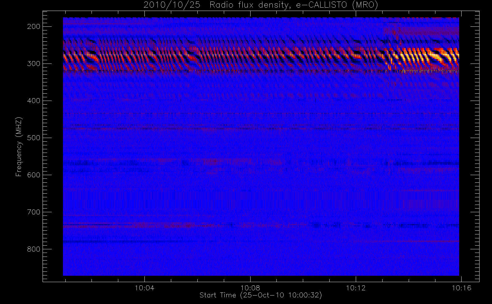Click the 10:12 time tick label
Viewport: 492px width, 304px height.
click(356, 288)
